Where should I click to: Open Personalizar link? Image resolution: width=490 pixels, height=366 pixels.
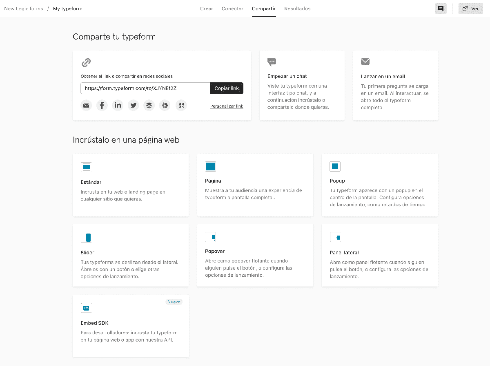coord(227,106)
